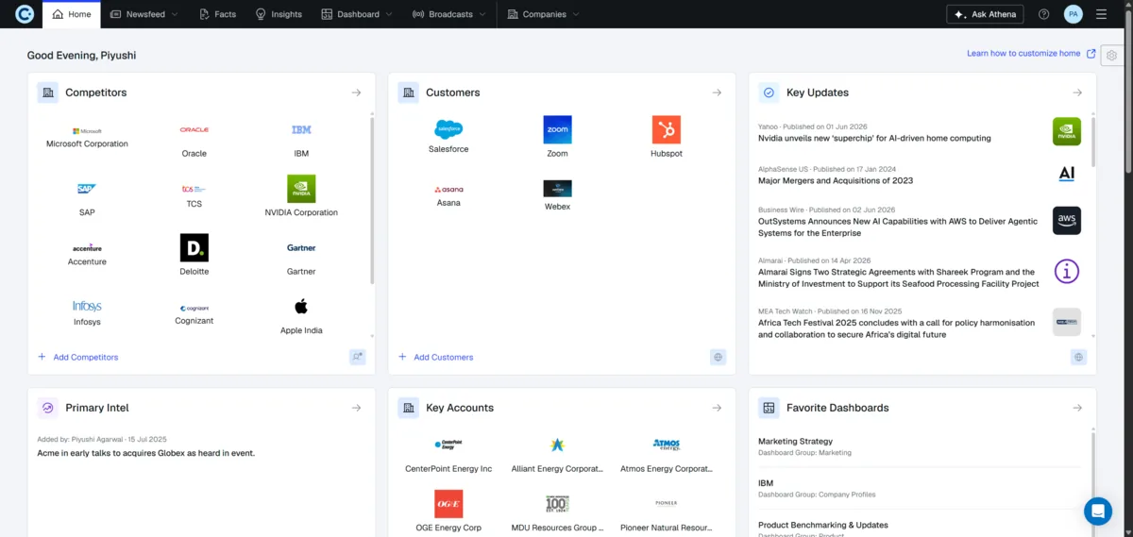Select the Deloitte competitor logo

[194, 248]
